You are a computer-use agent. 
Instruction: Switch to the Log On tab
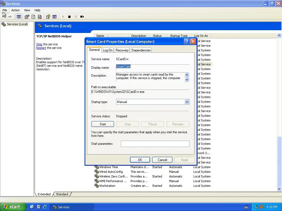tap(108, 50)
